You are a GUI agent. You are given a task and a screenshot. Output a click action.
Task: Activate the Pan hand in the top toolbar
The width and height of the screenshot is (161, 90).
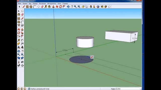72,7
